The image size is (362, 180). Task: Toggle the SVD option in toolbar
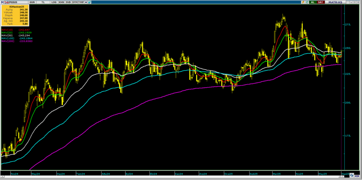click(x=68, y=2)
